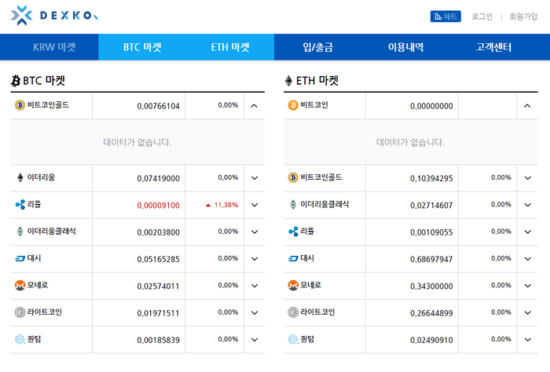Click the 회원가입 sign-up link
This screenshot has height=372, width=550.
(x=523, y=16)
